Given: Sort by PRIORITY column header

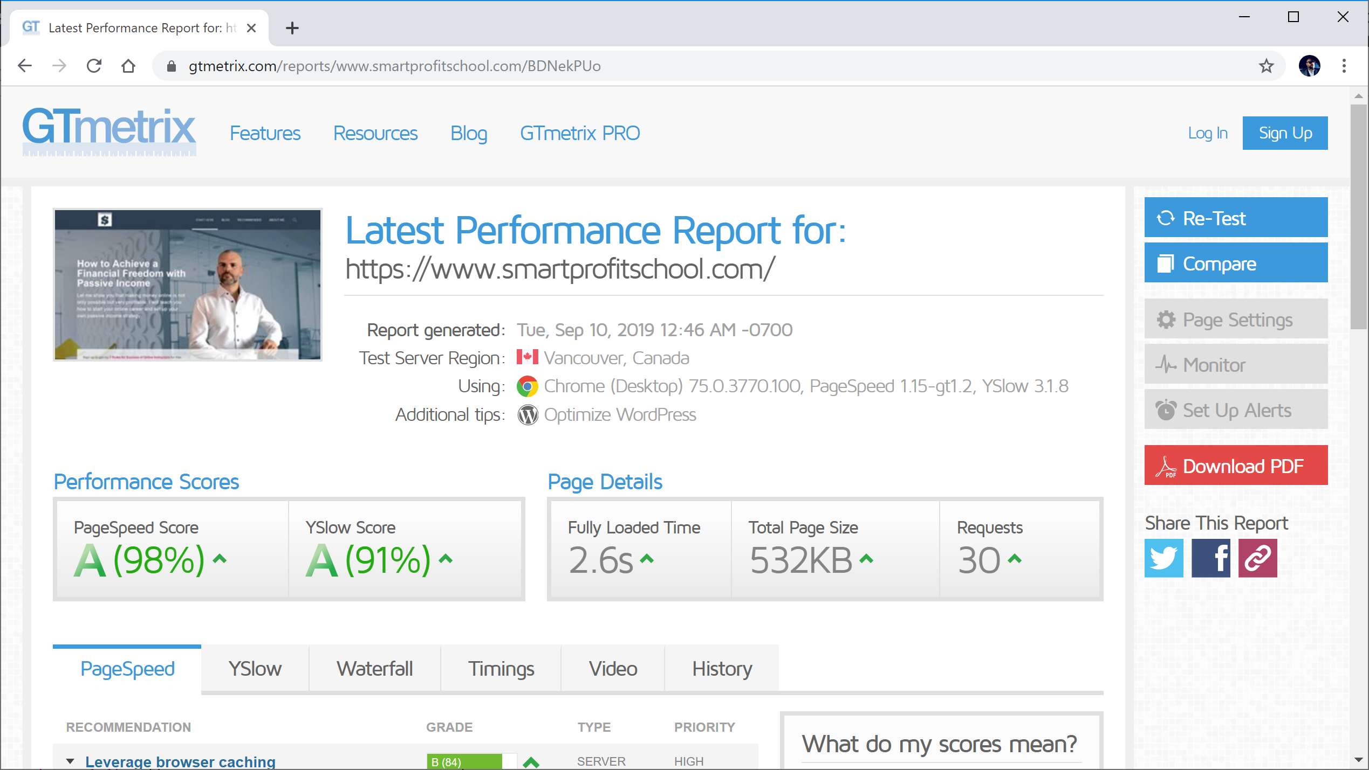Looking at the screenshot, I should coord(704,727).
